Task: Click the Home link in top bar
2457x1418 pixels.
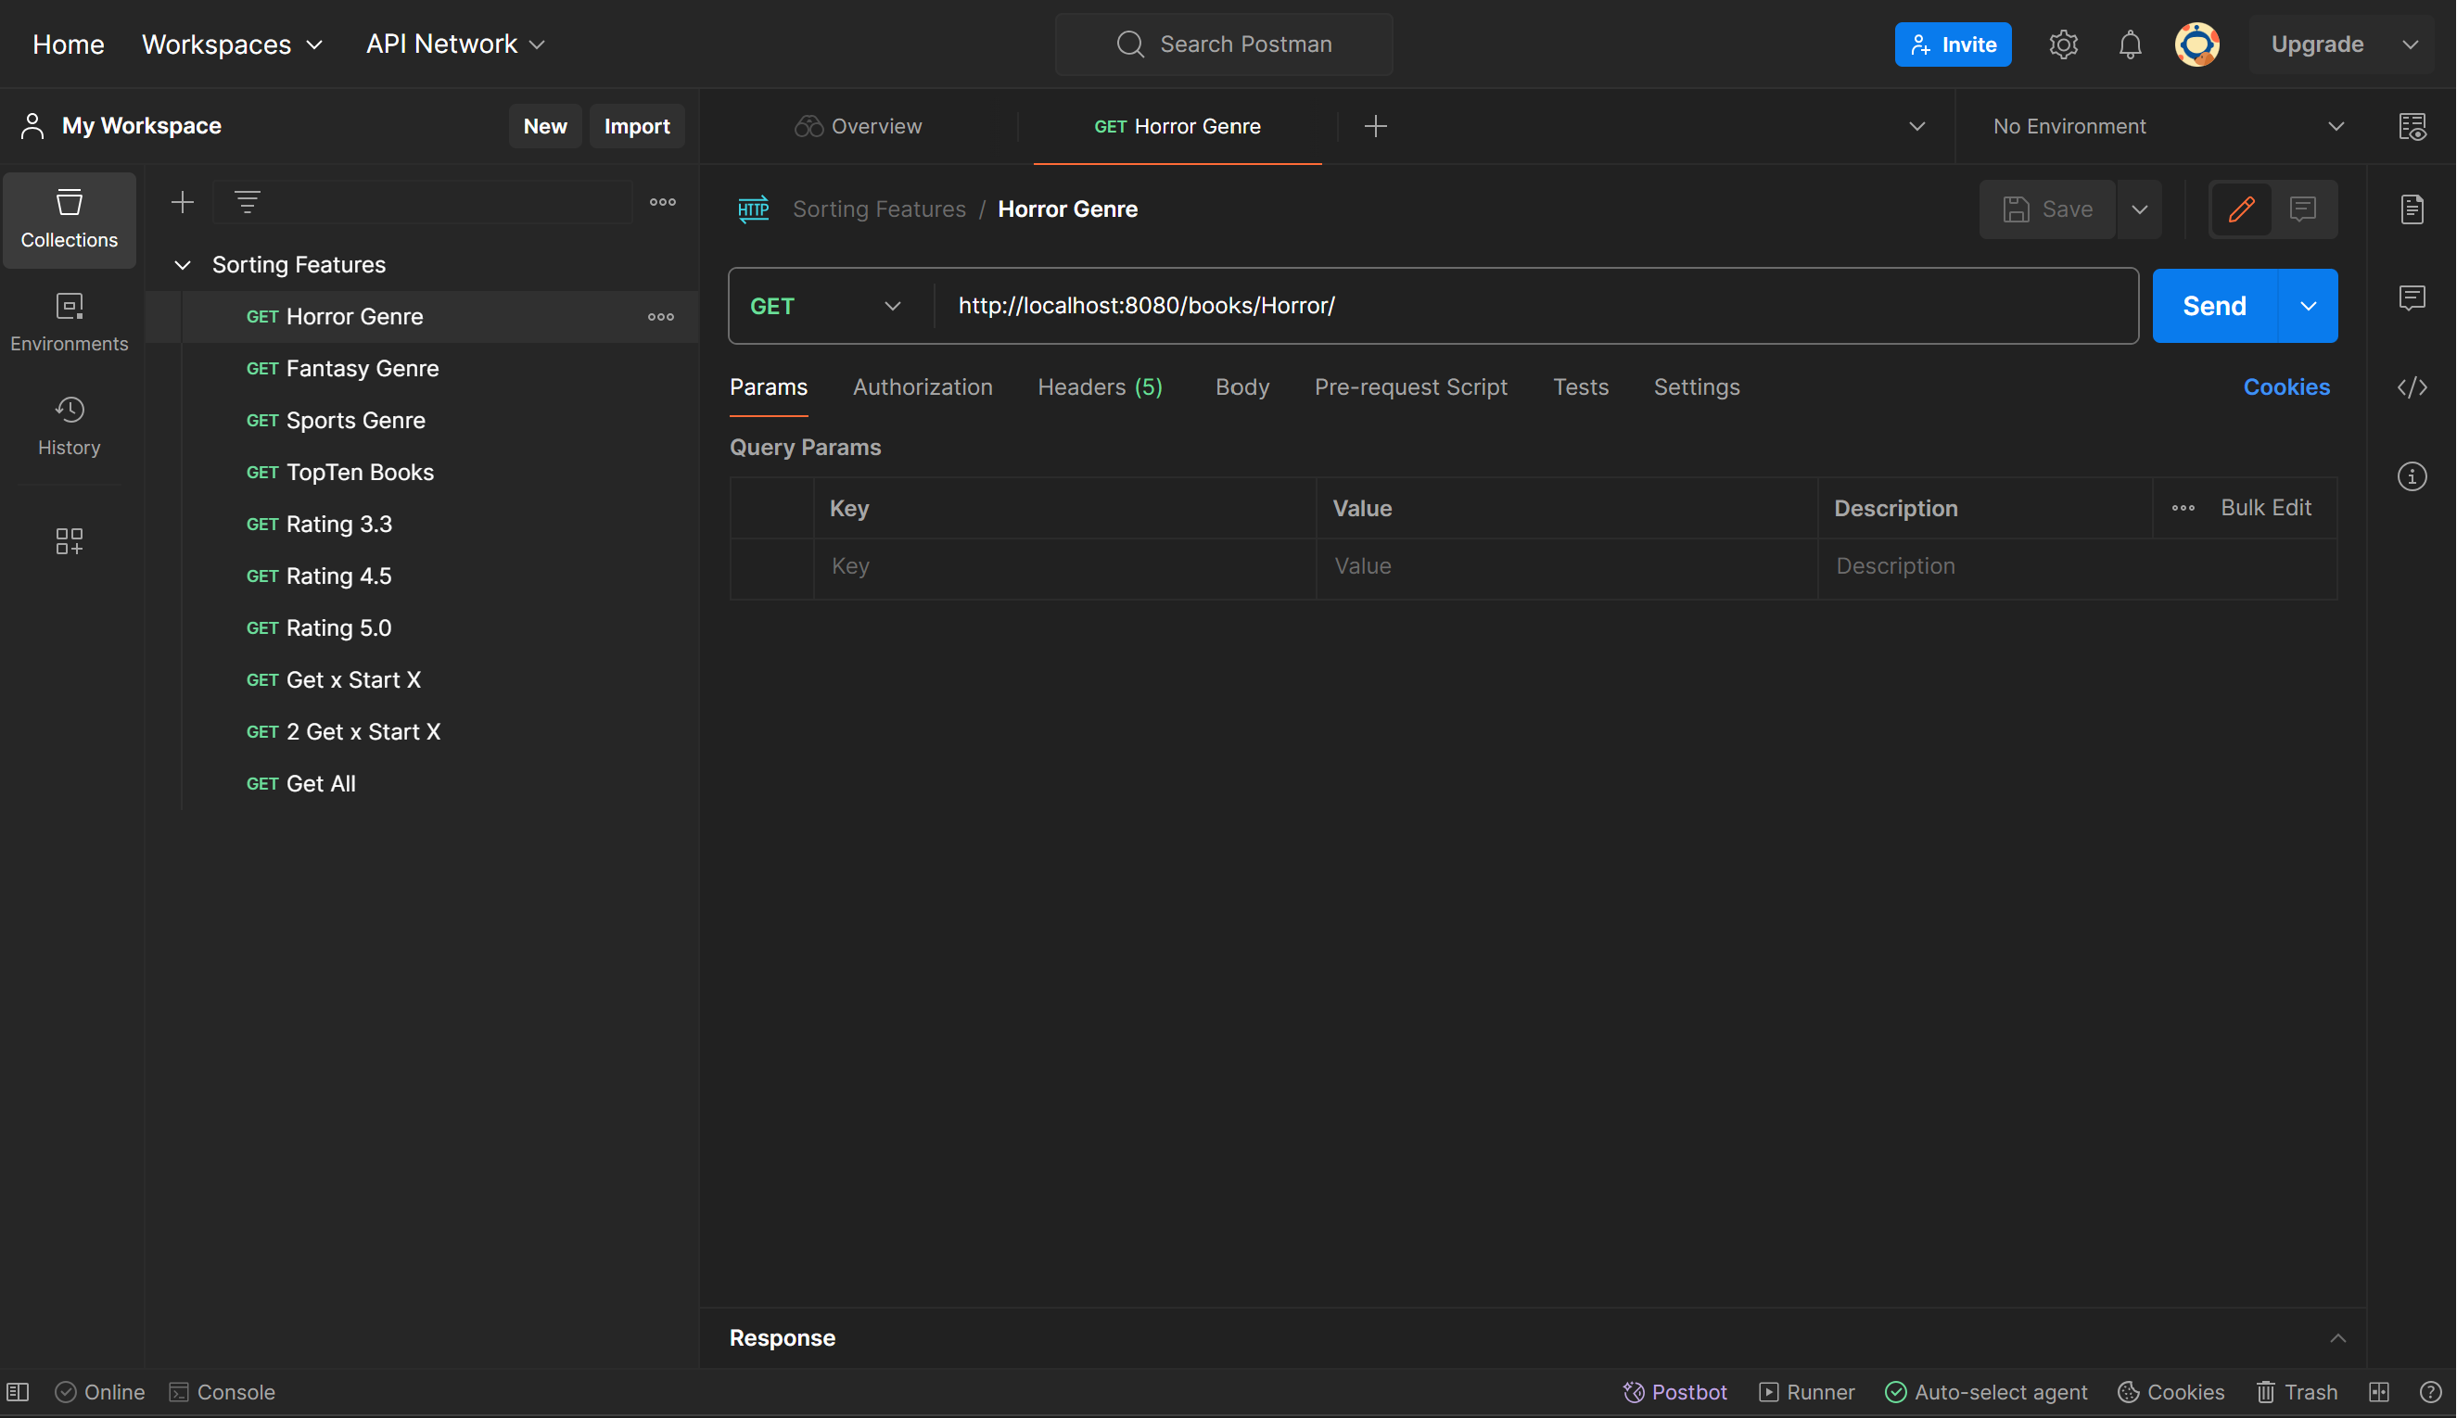Action: 69,44
